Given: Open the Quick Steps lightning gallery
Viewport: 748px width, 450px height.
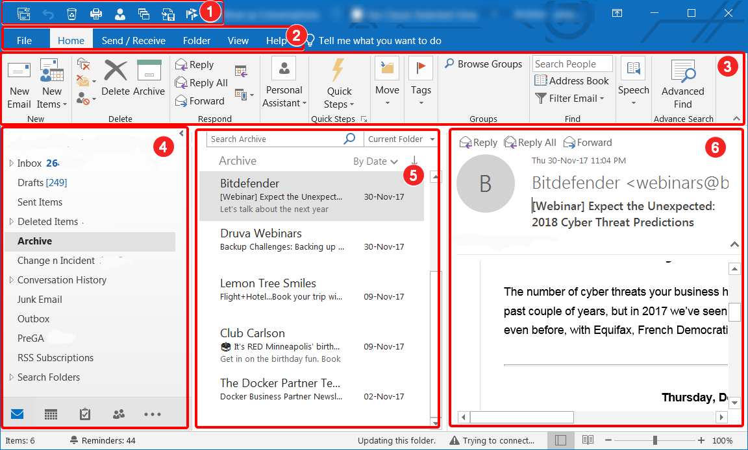Looking at the screenshot, I should 339,84.
